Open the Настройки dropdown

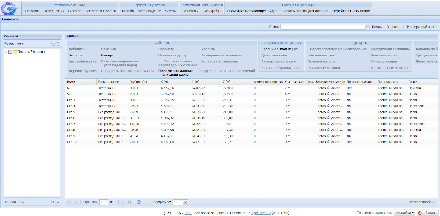404,213
